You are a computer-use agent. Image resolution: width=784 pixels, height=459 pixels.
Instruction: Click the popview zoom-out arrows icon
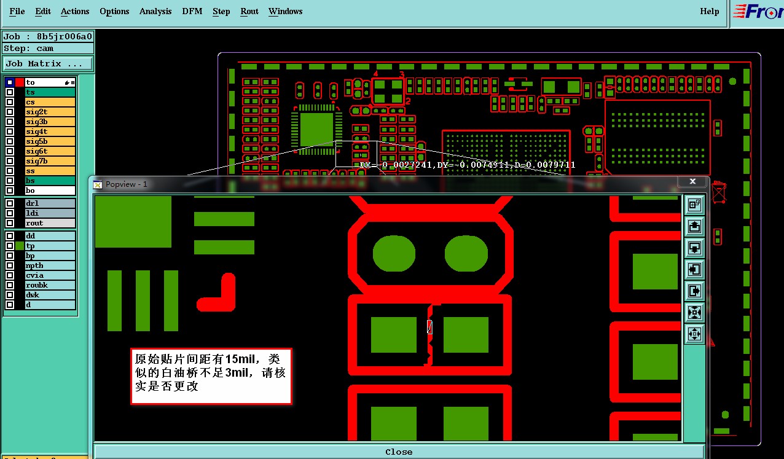(694, 334)
